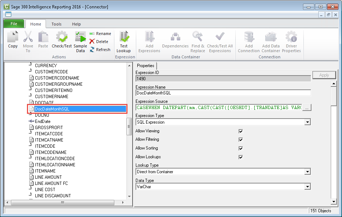Toggle the Allow Viewing checkbox
Image resolution: width=342 pixels, height=217 pixels.
[241, 131]
